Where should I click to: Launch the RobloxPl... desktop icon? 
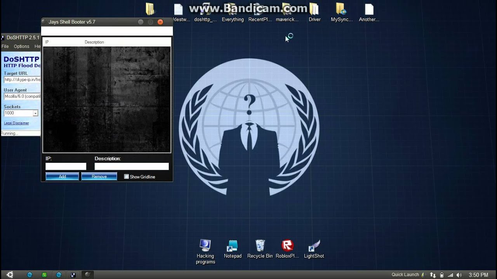click(x=287, y=249)
